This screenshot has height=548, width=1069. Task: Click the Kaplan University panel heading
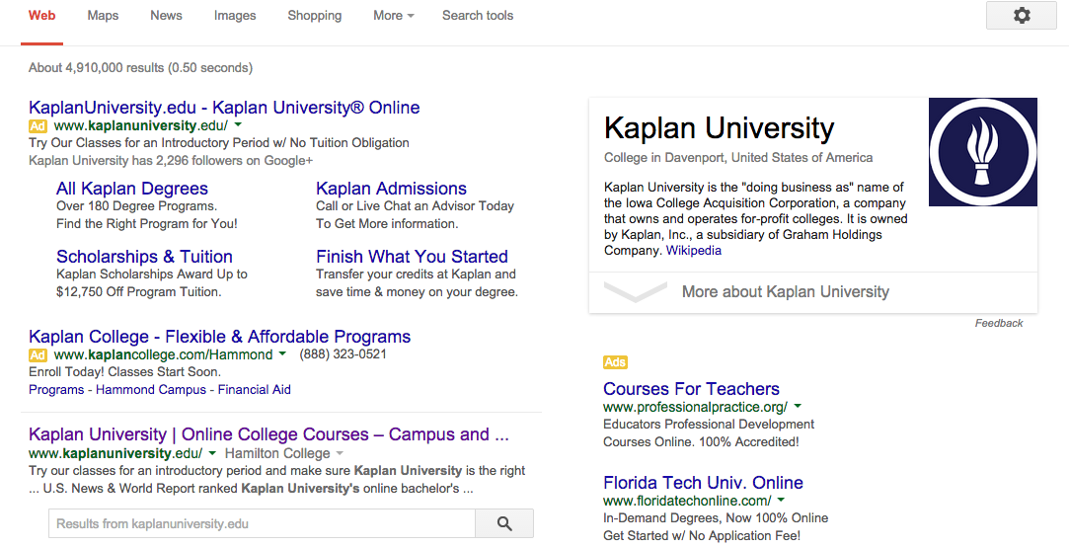pyautogui.click(x=720, y=128)
